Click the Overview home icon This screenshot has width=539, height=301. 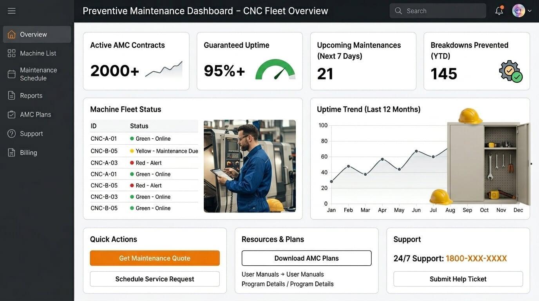(x=12, y=34)
